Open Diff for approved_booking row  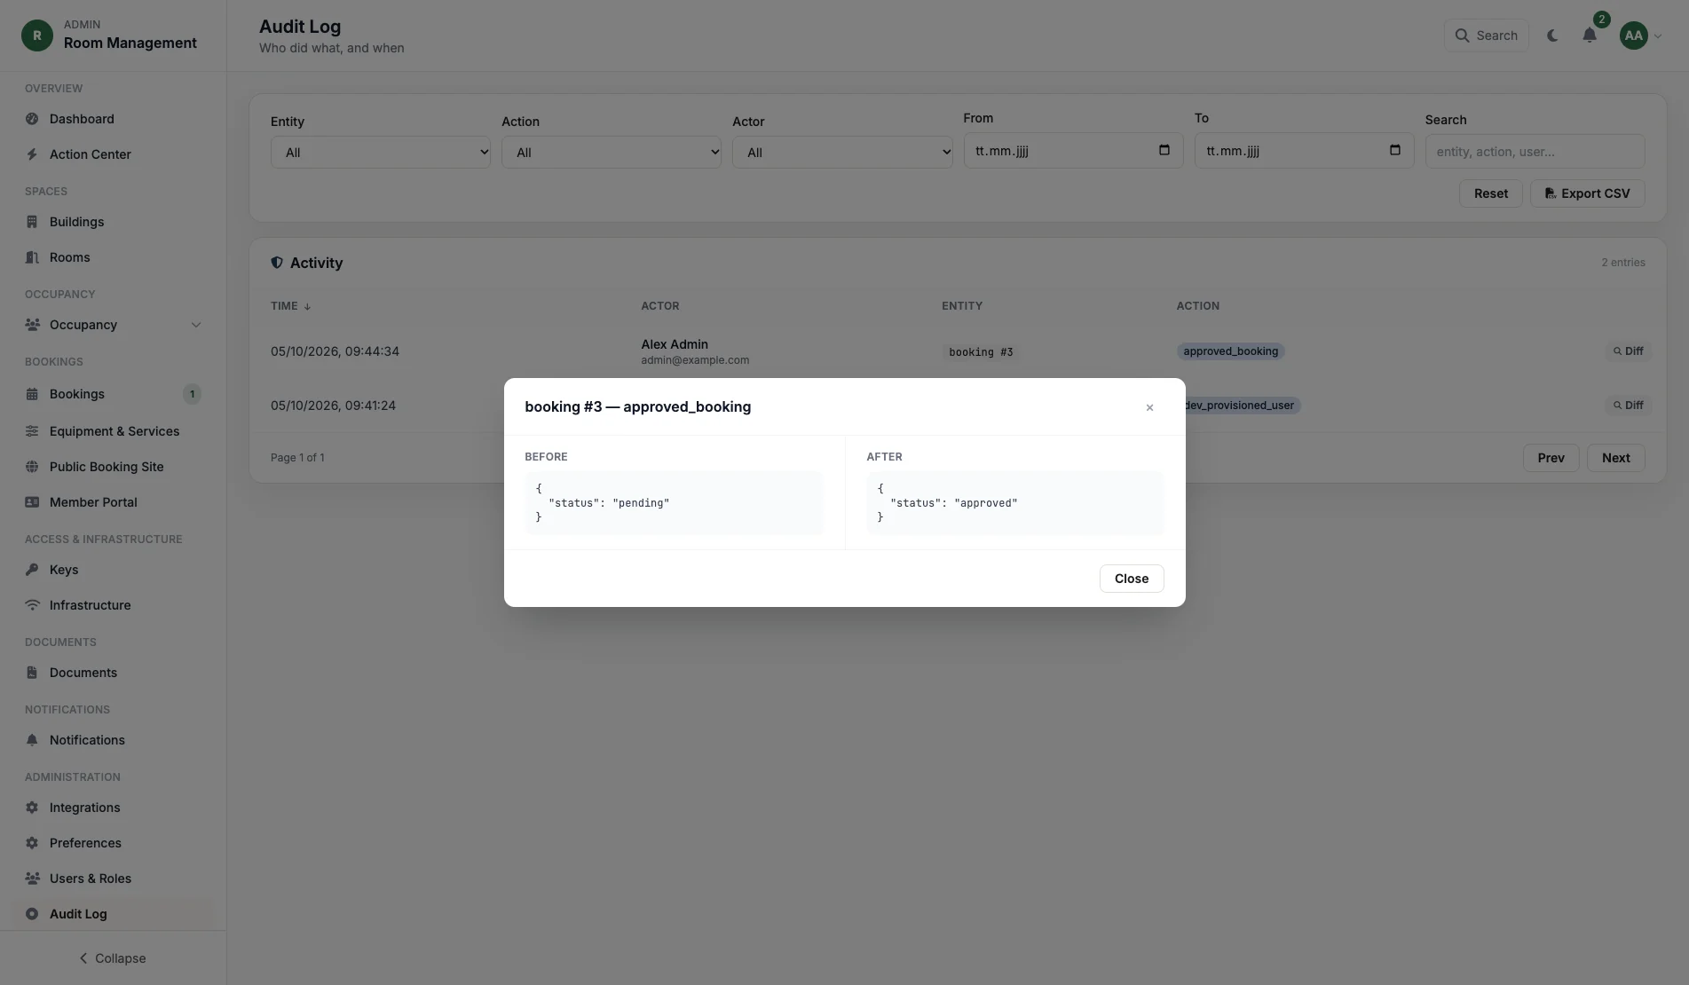click(x=1629, y=351)
